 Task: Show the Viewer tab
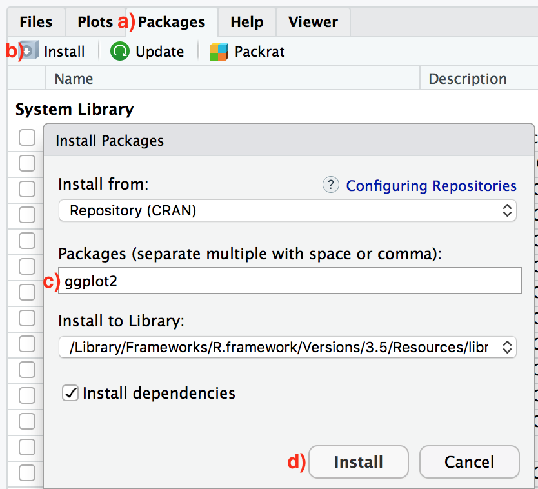coord(313,22)
